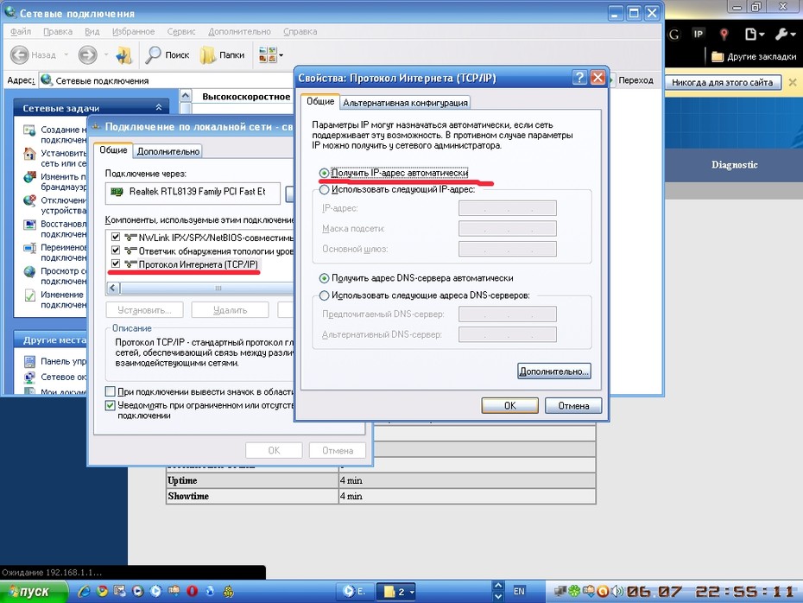Collapse the Сетевые задачи panel
This screenshot has width=803, height=603.
159,108
